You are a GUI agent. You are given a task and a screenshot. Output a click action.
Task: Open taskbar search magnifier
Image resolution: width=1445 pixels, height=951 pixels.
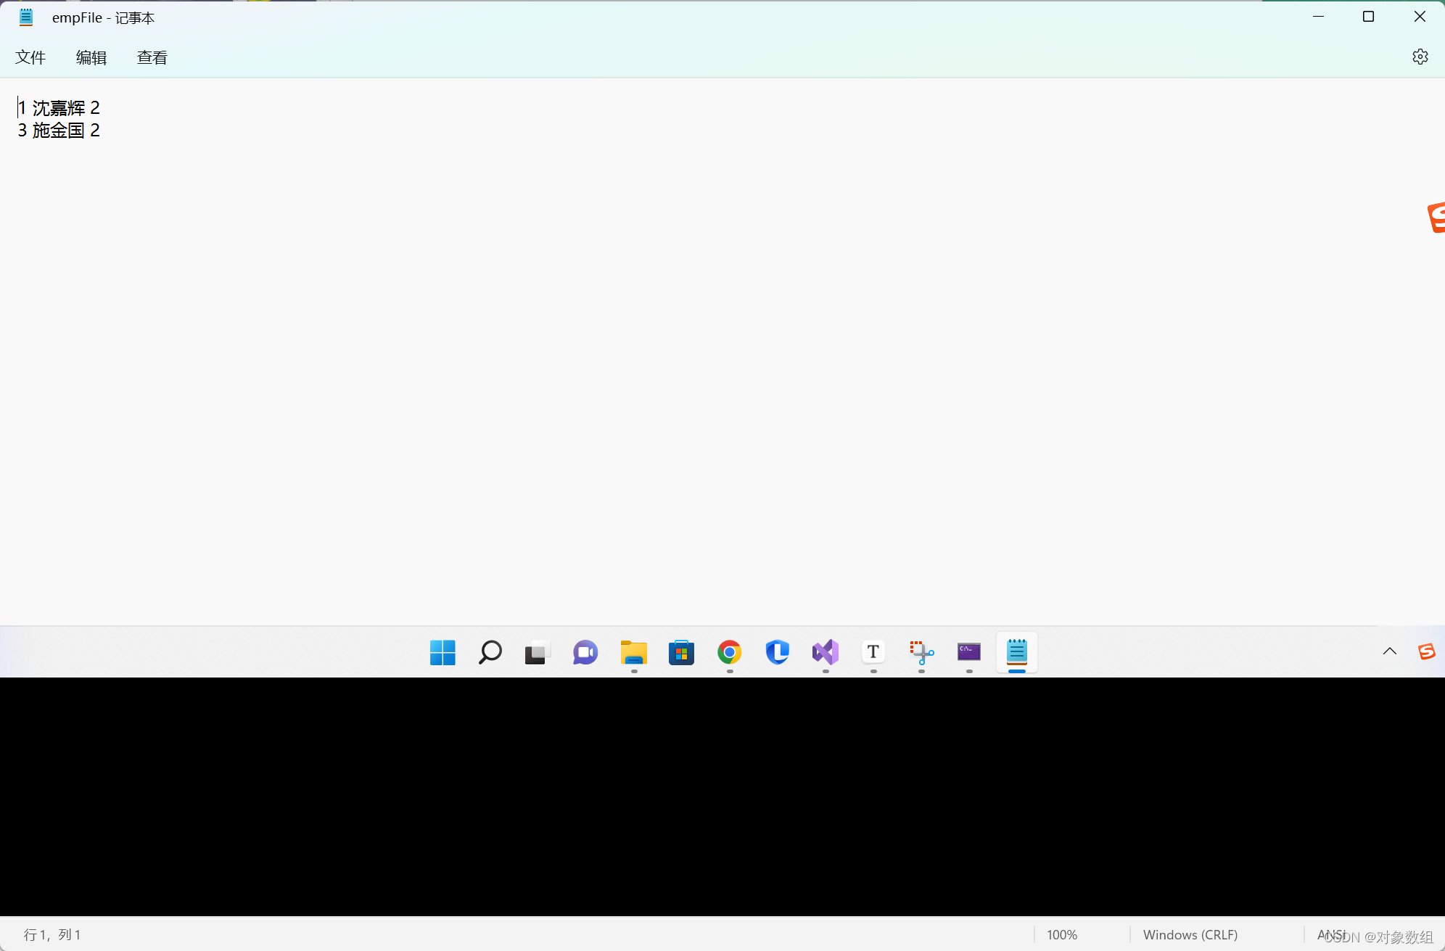(490, 652)
